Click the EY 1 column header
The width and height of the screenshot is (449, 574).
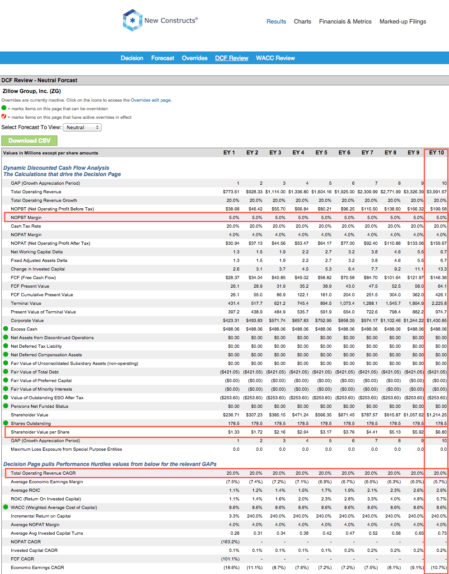click(229, 153)
